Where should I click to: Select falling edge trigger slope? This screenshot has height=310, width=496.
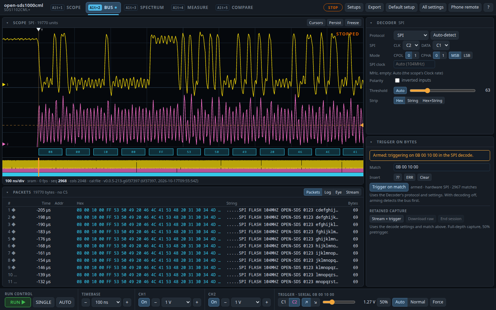[x=316, y=302]
